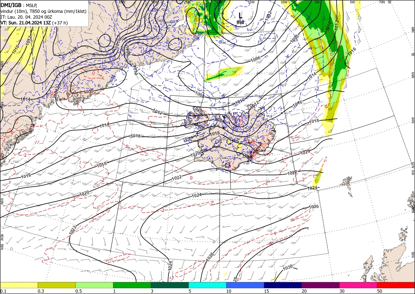Click the purple 20–30 mm legend swatch
The width and height of the screenshot is (415, 294).
[x=320, y=285]
